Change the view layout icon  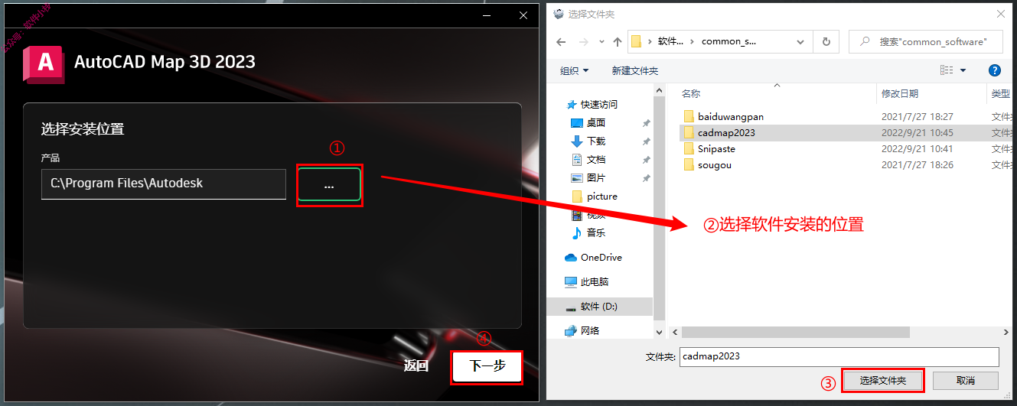point(947,70)
